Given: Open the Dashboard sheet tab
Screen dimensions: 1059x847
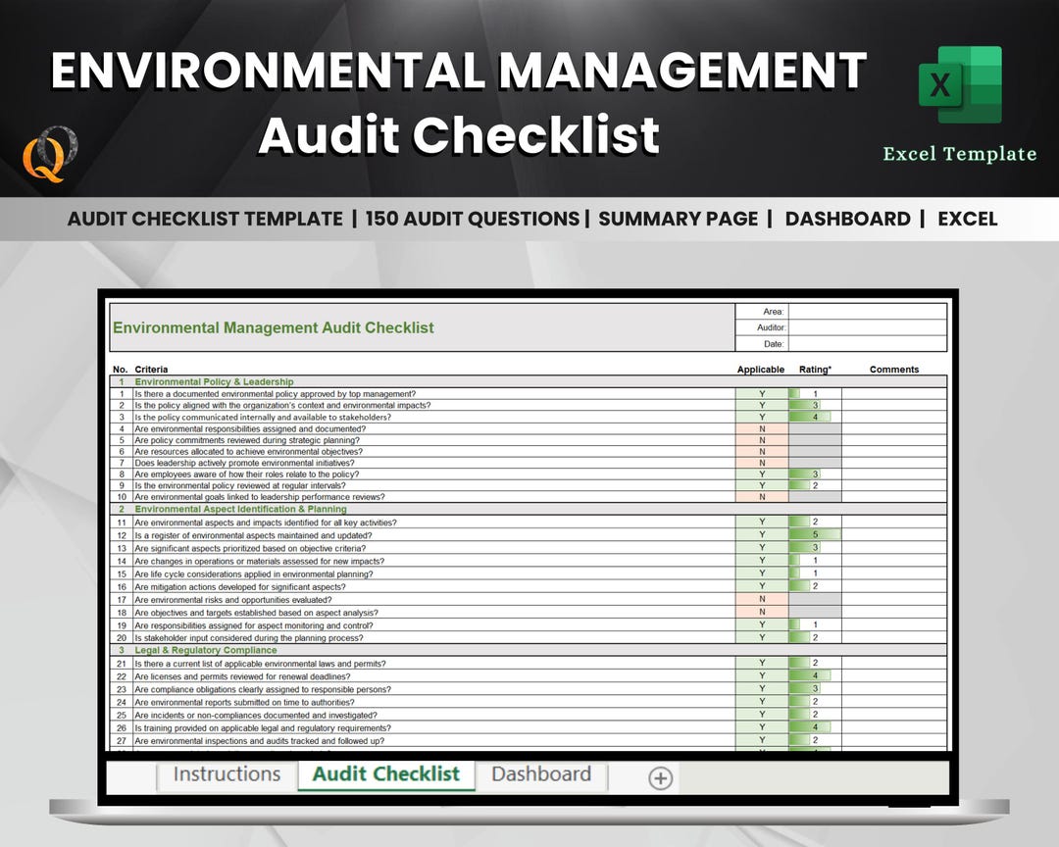Looking at the screenshot, I should coord(541,774).
